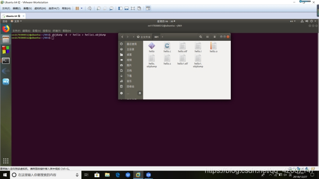Toggle the thumbnail bar view icon in VMware toolbar
The width and height of the screenshot is (319, 179).
(x=126, y=9)
